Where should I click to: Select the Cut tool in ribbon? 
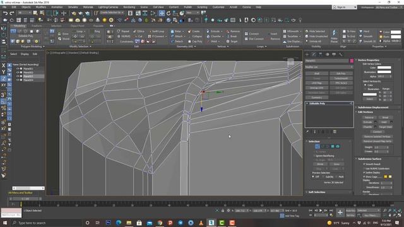point(138,37)
